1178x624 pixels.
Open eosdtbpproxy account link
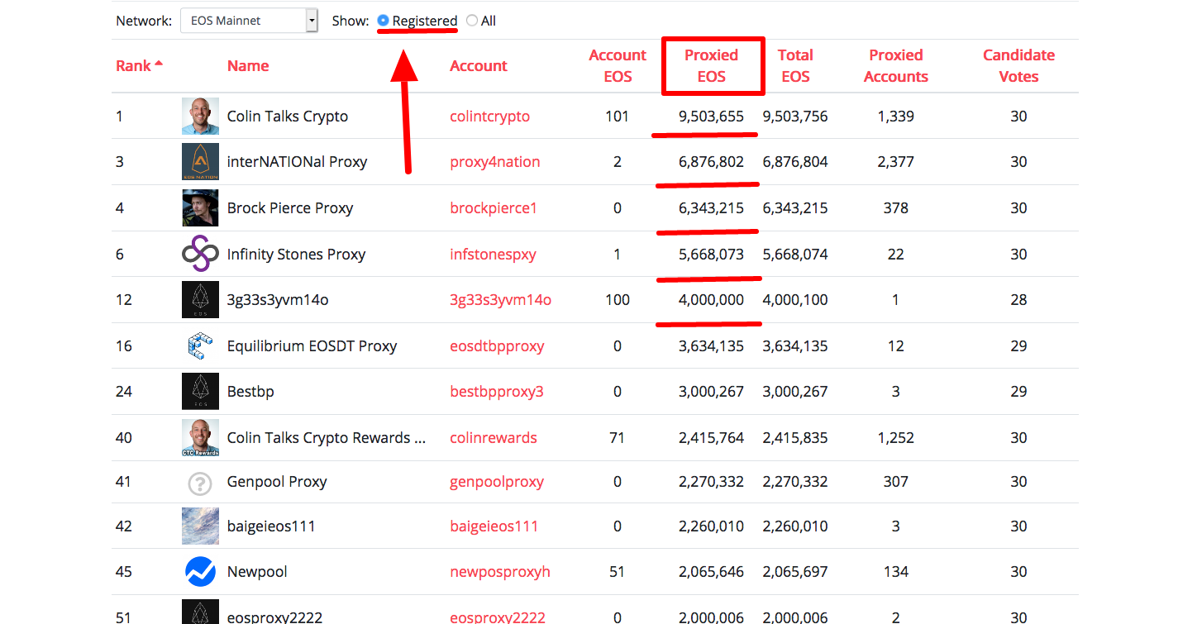tap(497, 346)
